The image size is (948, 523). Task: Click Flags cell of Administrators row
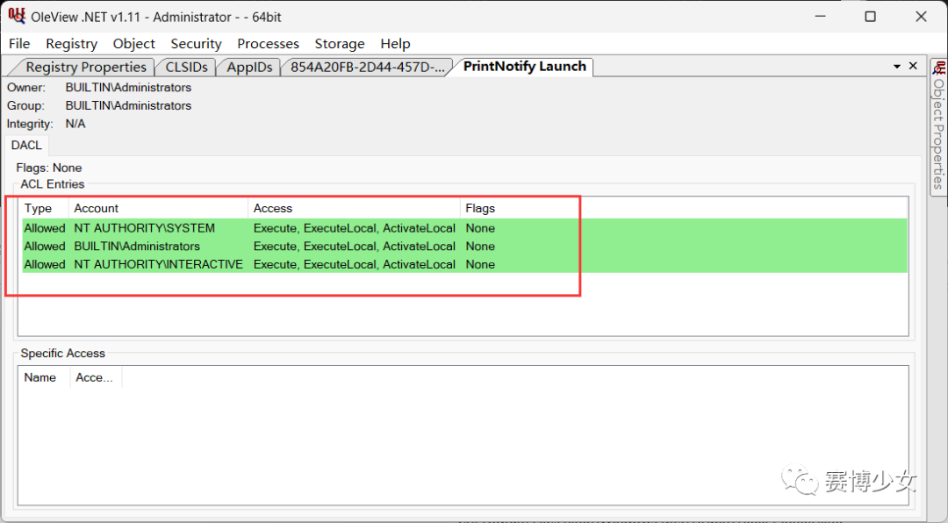480,246
